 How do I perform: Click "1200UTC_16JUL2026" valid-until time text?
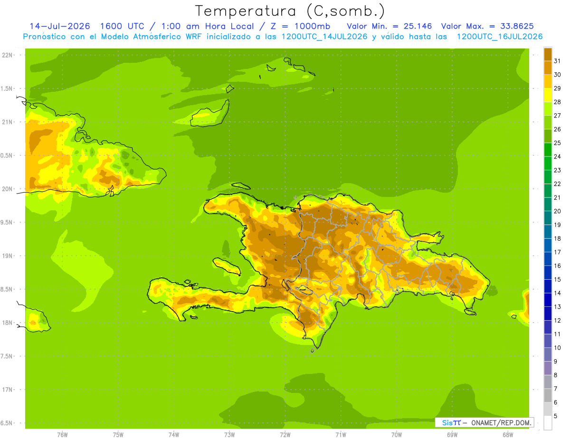(500, 37)
